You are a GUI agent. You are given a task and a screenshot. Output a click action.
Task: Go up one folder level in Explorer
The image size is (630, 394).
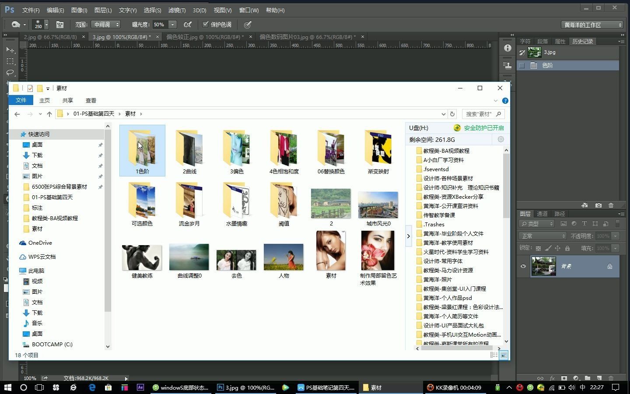coord(49,114)
